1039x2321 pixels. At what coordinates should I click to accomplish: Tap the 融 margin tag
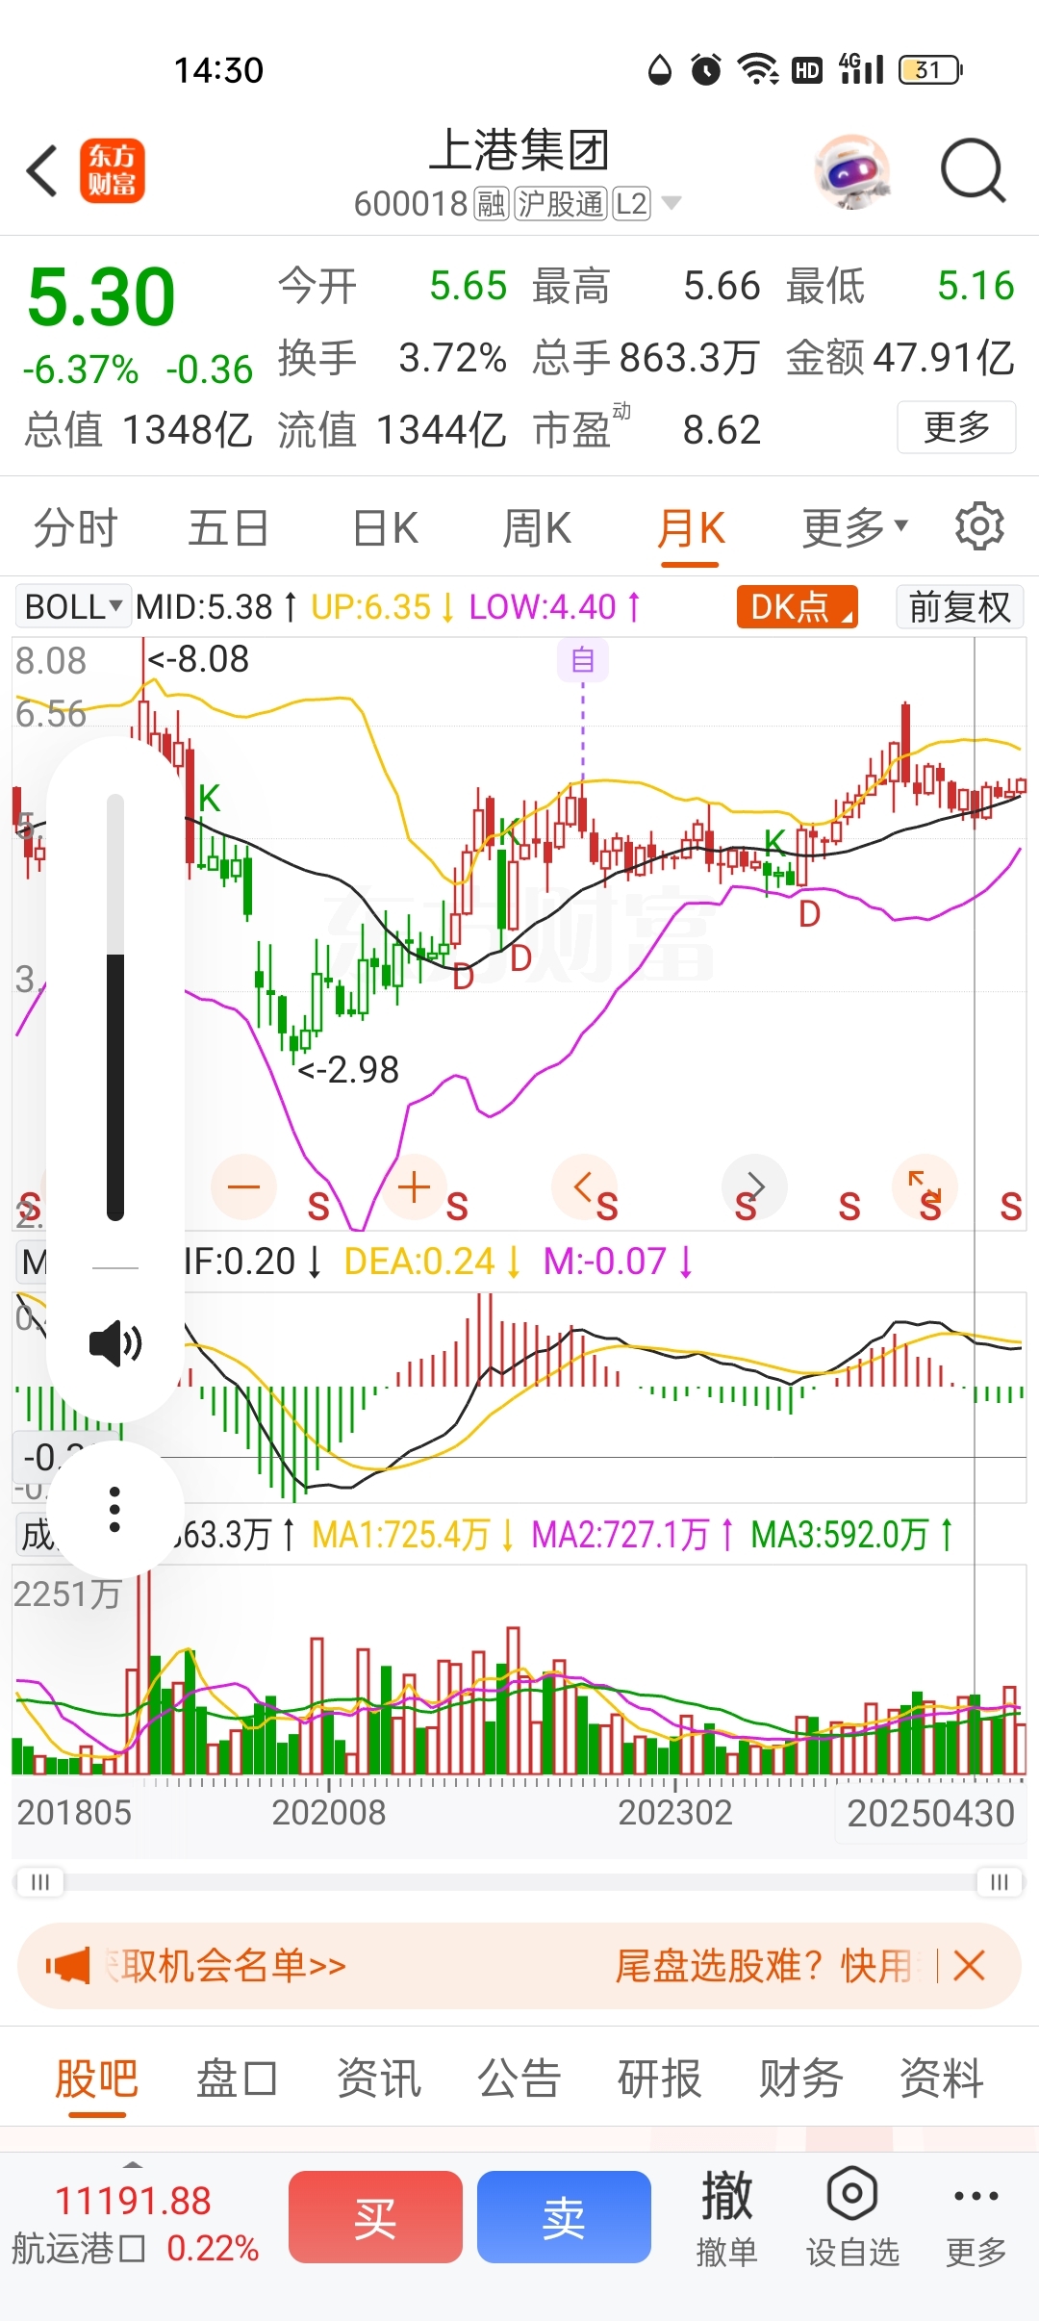(x=492, y=204)
